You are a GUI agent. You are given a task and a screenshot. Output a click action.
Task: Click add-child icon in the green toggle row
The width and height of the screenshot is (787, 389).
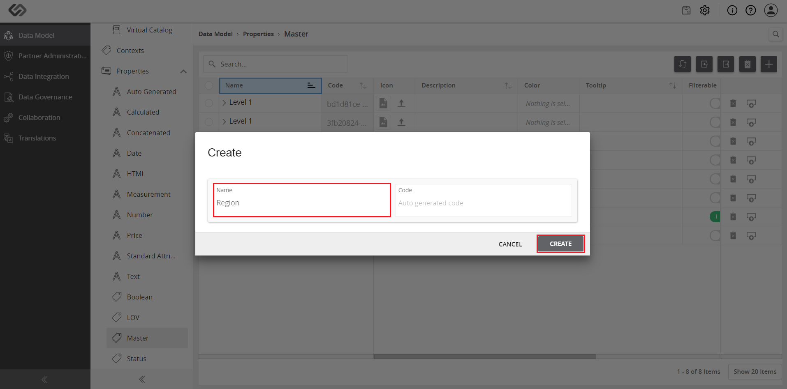click(751, 217)
